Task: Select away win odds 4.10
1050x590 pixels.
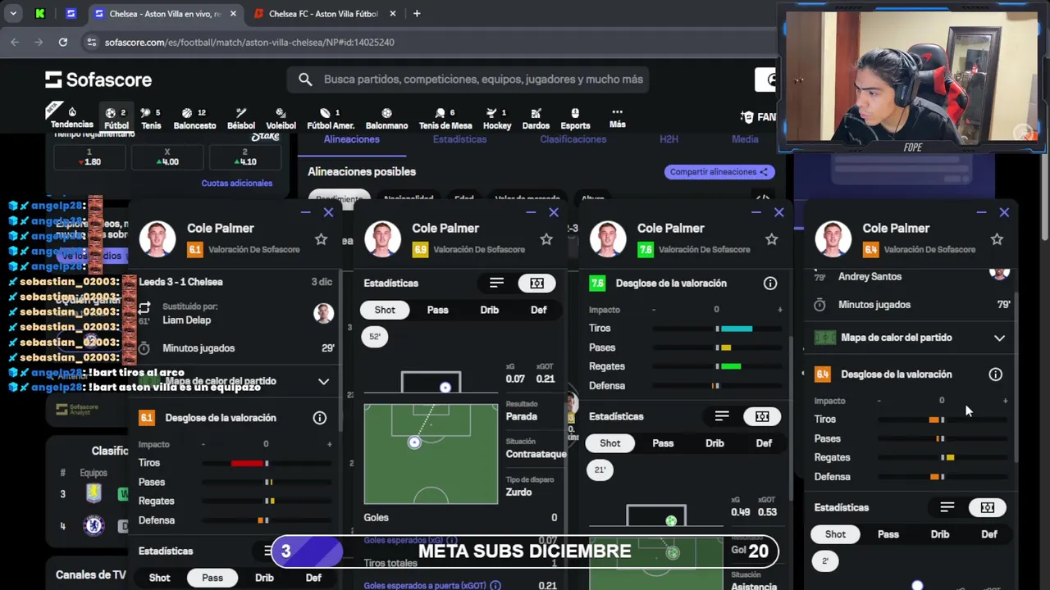Action: 244,157
